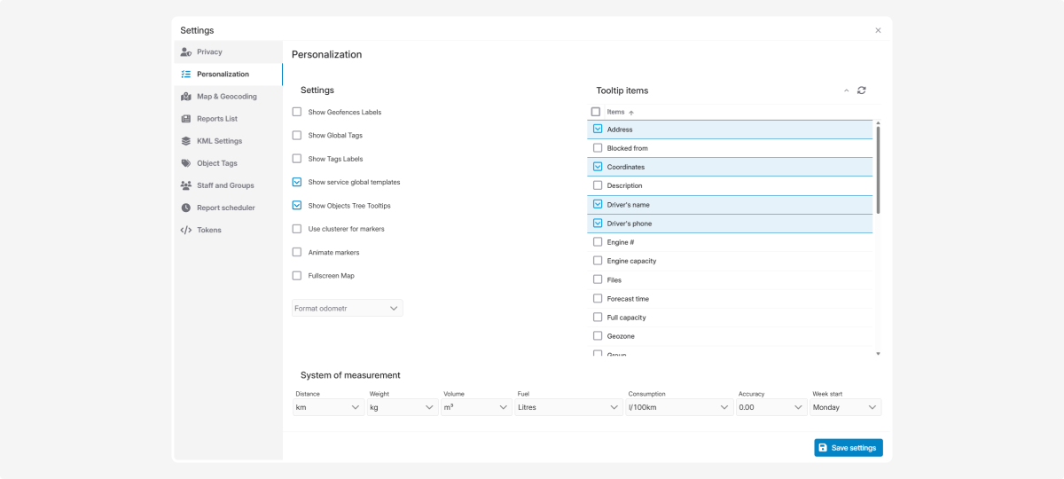Click the Object Tags tag icon

tap(186, 163)
